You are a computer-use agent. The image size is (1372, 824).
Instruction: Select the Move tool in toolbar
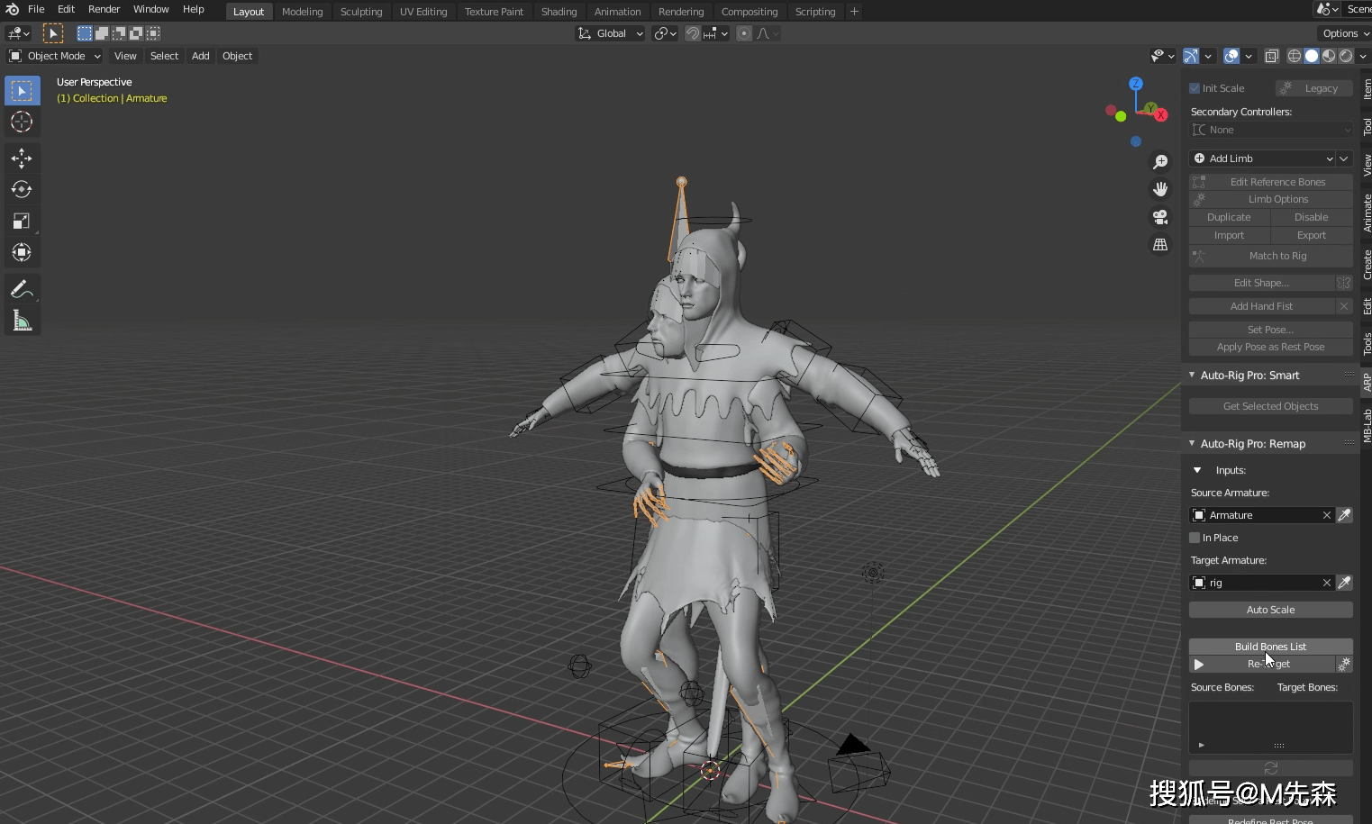[22, 158]
